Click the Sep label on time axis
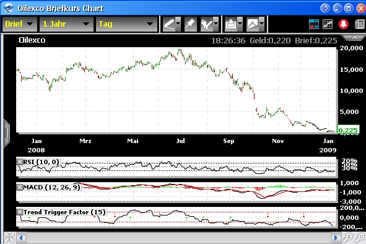 [x=229, y=141]
